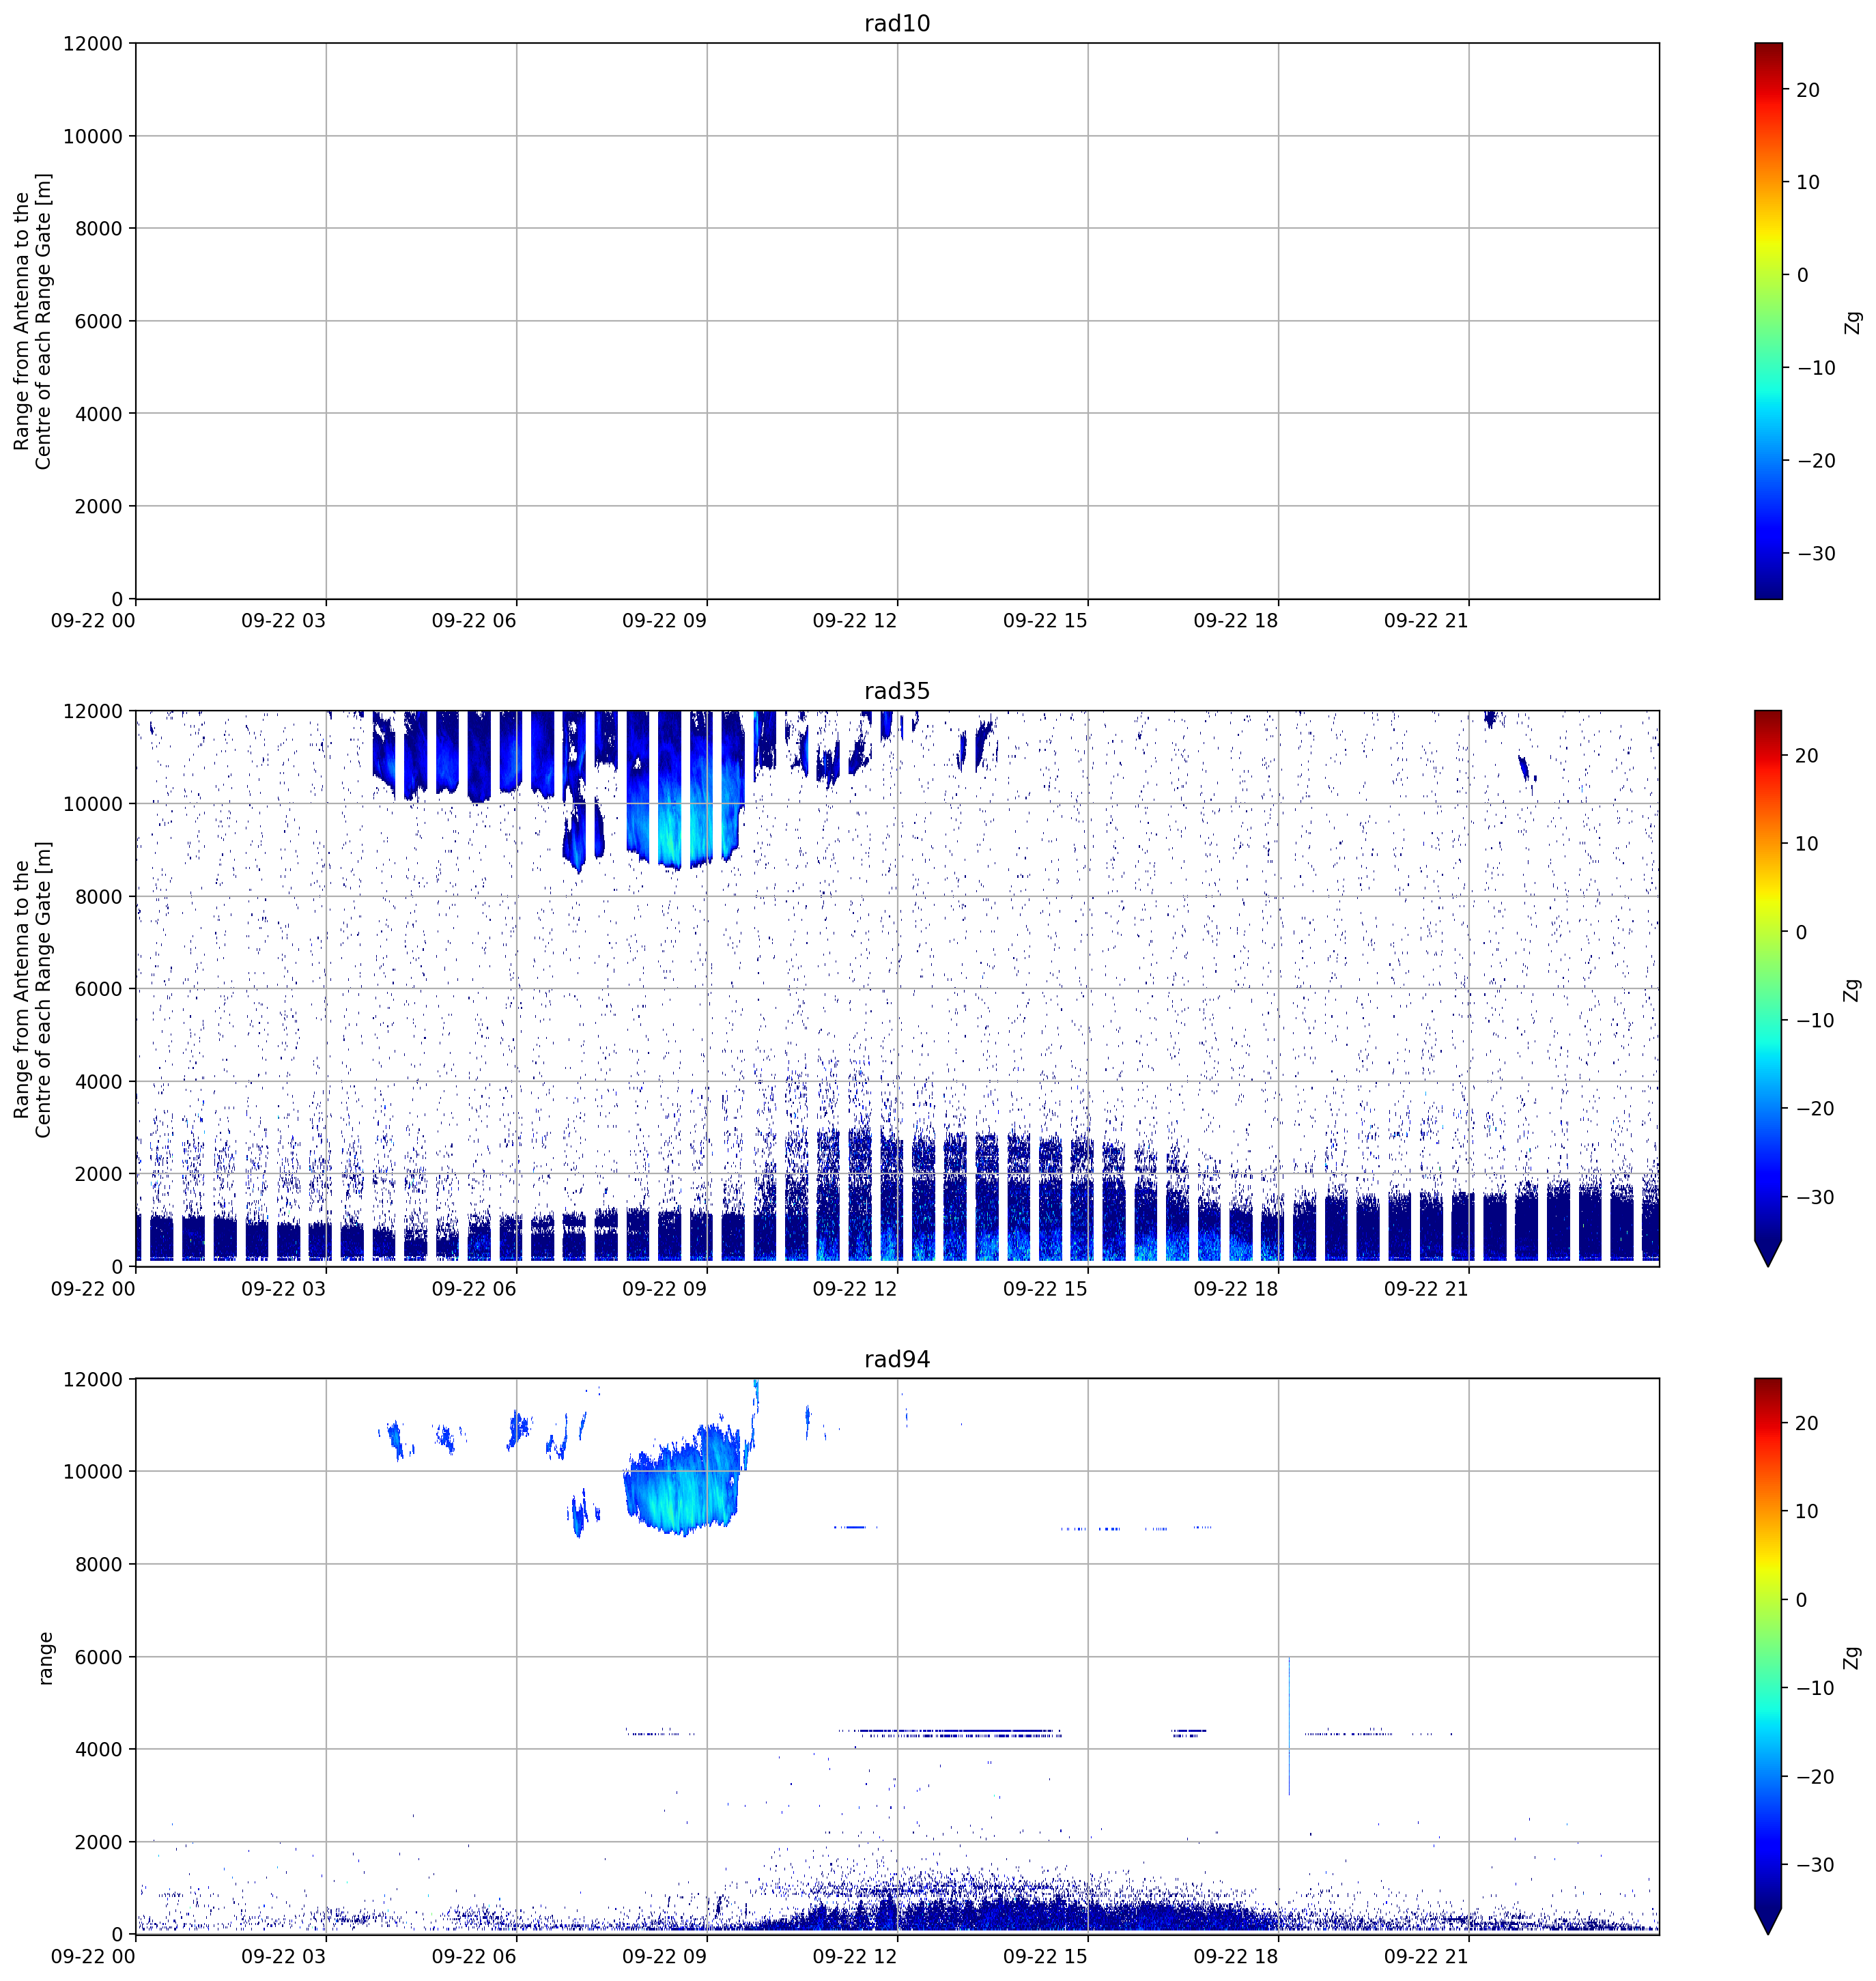Image resolution: width=1876 pixels, height=1981 pixels.
Task: Click the '09-22 12' tick in rad10
Action: point(855,620)
